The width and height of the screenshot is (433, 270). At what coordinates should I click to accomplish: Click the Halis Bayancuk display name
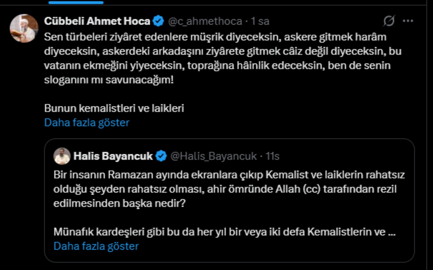113,156
